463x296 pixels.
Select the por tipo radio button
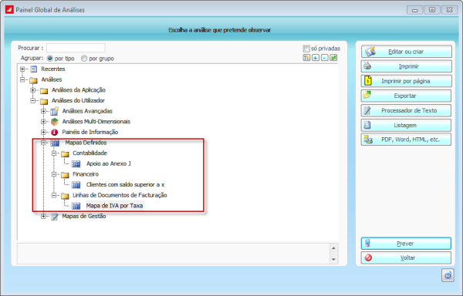tap(50, 59)
